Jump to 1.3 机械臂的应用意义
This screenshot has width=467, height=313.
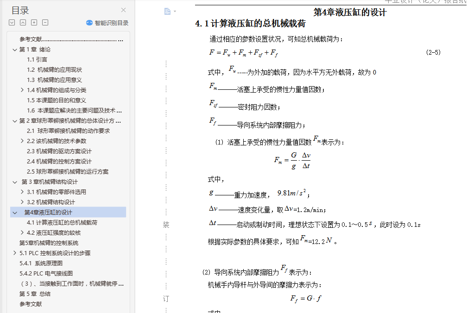pos(54,80)
